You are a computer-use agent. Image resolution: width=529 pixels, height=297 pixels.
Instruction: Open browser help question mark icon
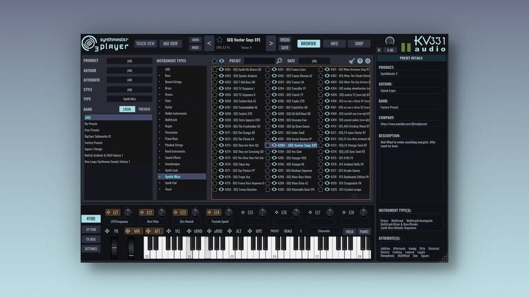point(360,61)
